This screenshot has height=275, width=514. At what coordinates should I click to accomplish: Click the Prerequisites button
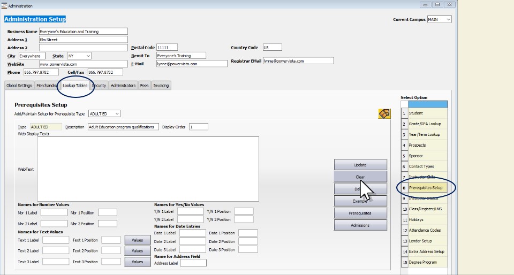360,213
